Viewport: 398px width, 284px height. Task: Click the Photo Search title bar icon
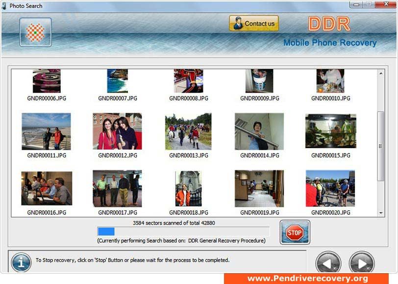4,6
